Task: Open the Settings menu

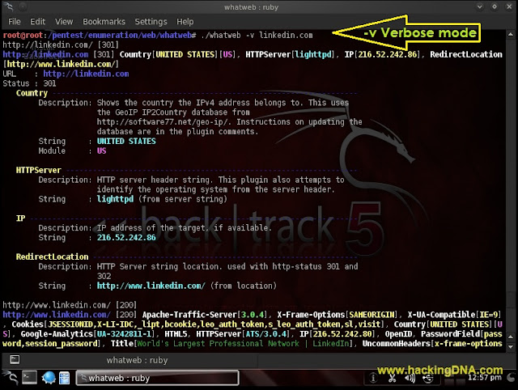Action: [x=151, y=22]
